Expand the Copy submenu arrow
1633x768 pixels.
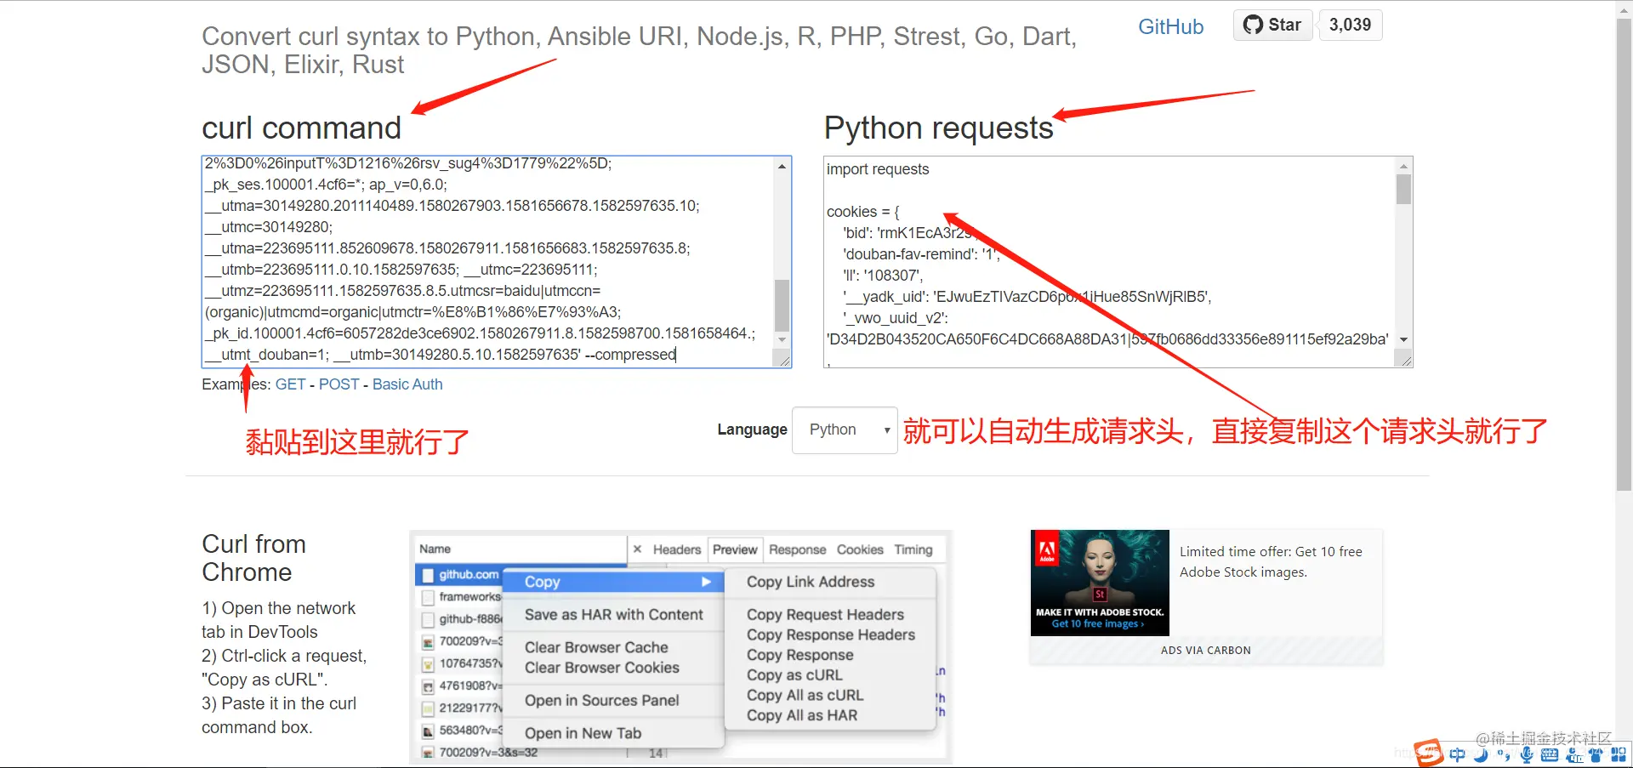pyautogui.click(x=705, y=582)
